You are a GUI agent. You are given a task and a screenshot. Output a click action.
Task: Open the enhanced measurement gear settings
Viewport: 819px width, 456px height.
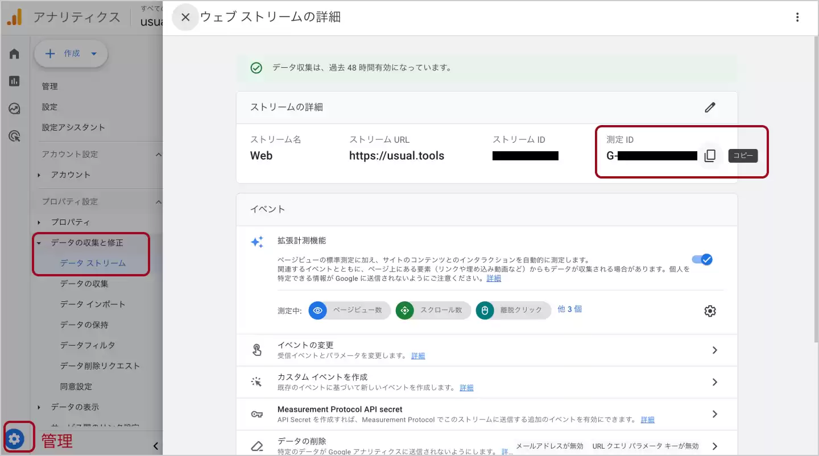[x=710, y=311]
